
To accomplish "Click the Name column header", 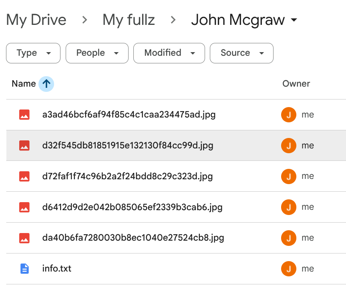I will pyautogui.click(x=24, y=84).
